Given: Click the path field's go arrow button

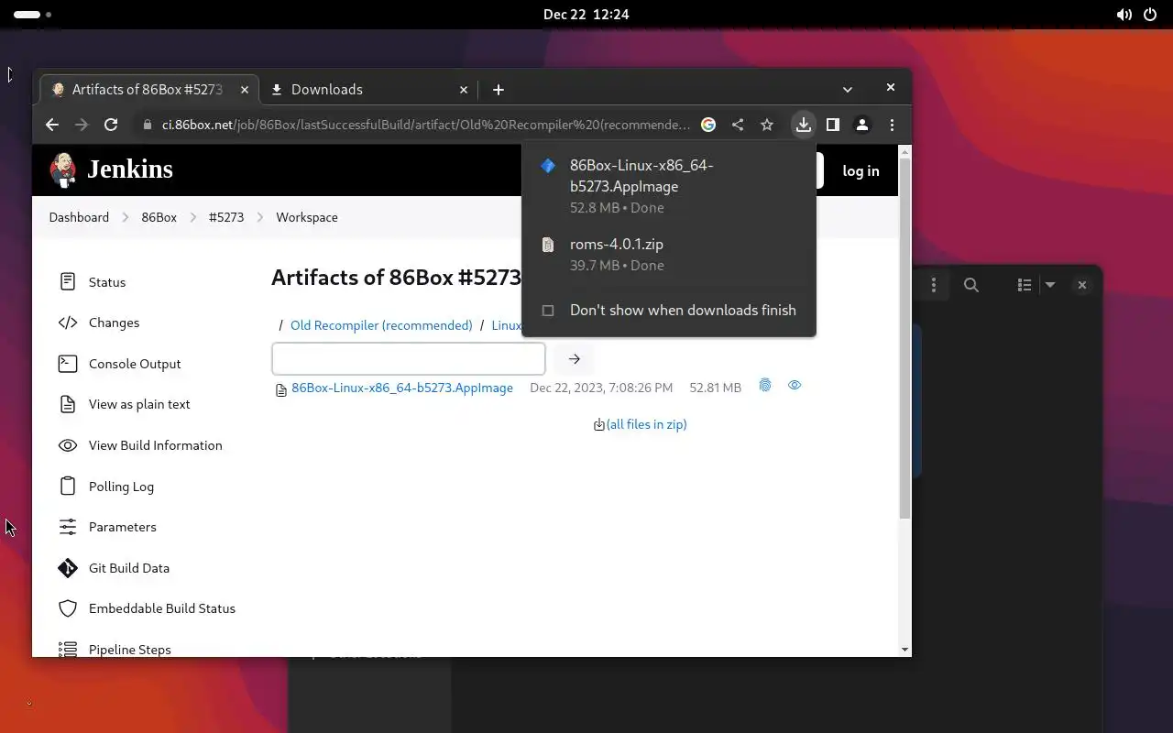Looking at the screenshot, I should click(x=575, y=359).
